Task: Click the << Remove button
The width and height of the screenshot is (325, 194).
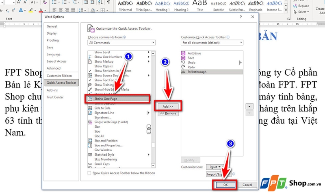Action: pyautogui.click(x=168, y=113)
